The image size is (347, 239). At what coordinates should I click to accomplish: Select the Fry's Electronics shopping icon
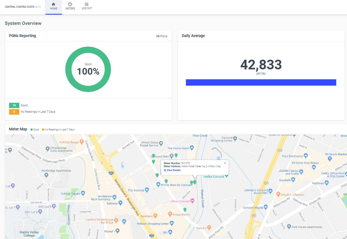coord(306,156)
